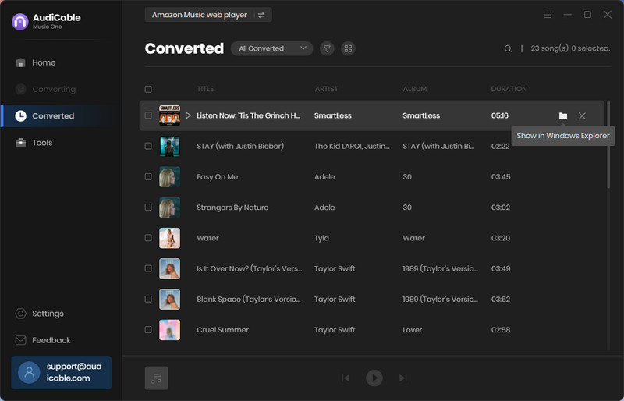This screenshot has height=401, width=624.
Task: Click the Is It Over Now? cover thumbnail
Action: tap(169, 268)
